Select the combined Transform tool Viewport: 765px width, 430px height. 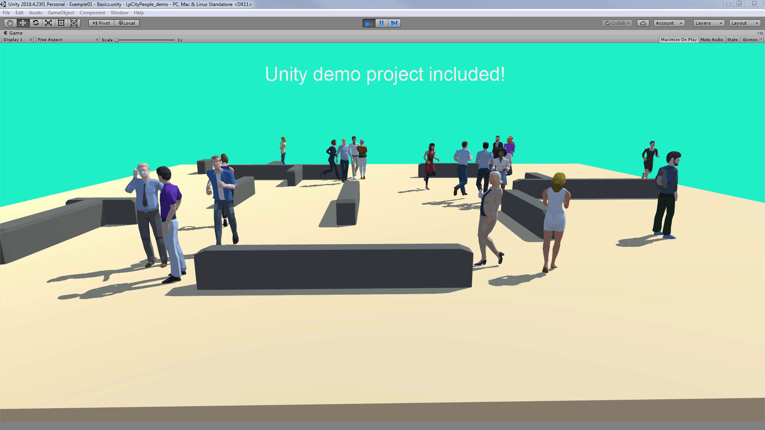click(74, 23)
